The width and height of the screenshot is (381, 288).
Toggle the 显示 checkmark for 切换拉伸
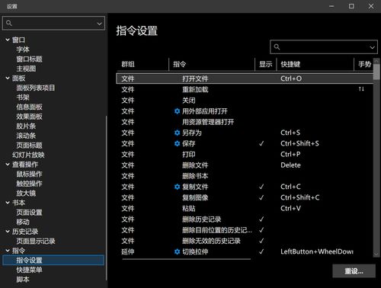261,251
